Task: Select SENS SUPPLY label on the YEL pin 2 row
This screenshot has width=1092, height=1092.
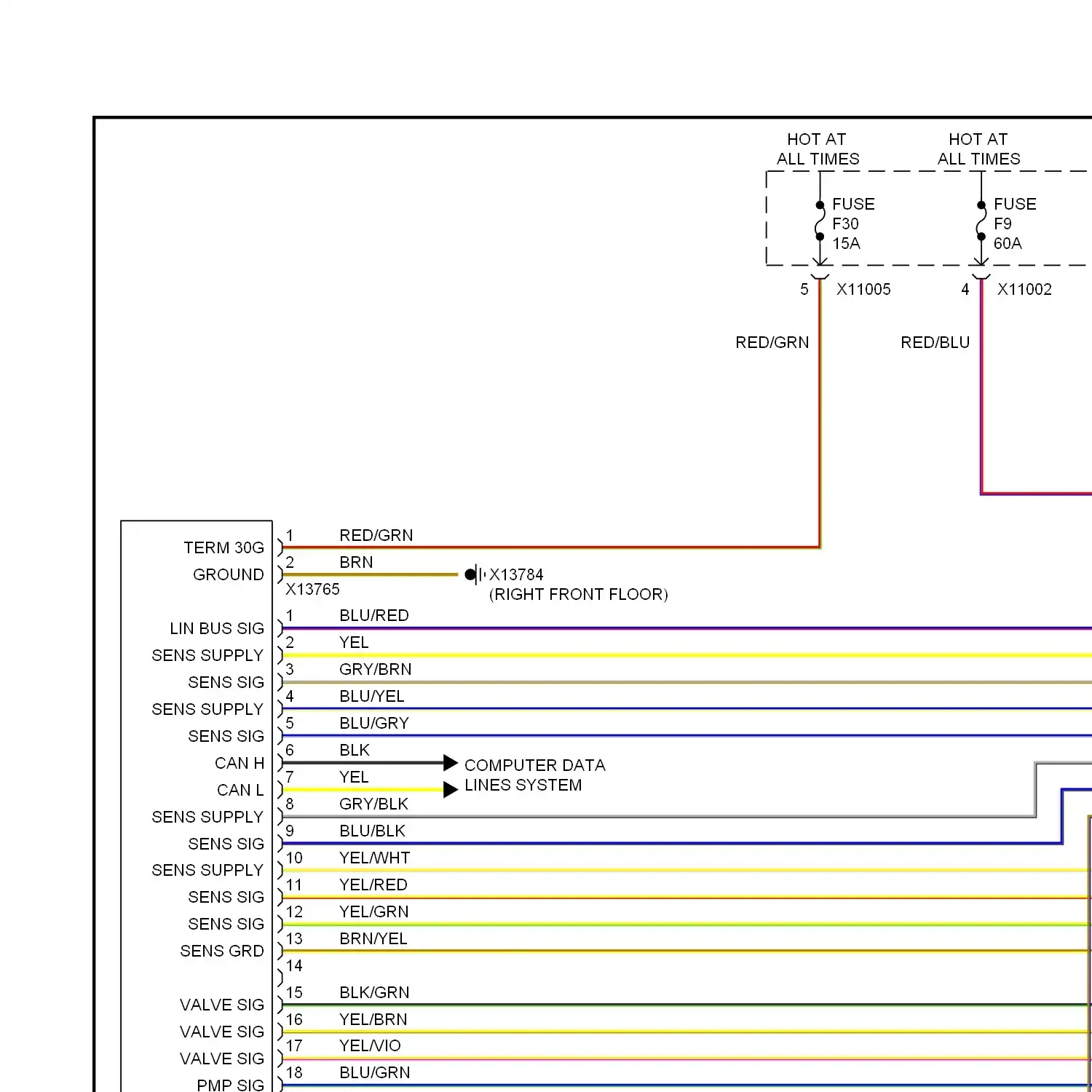Action: point(207,655)
